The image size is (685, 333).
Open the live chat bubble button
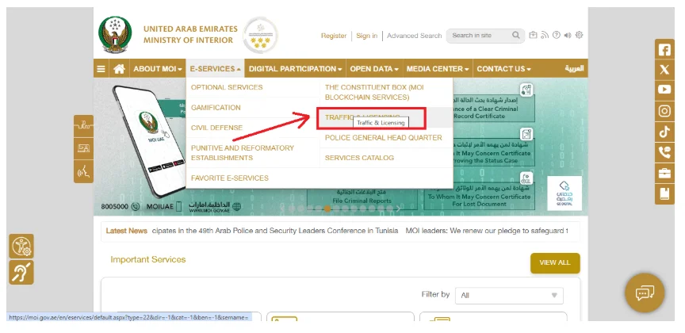click(x=645, y=293)
